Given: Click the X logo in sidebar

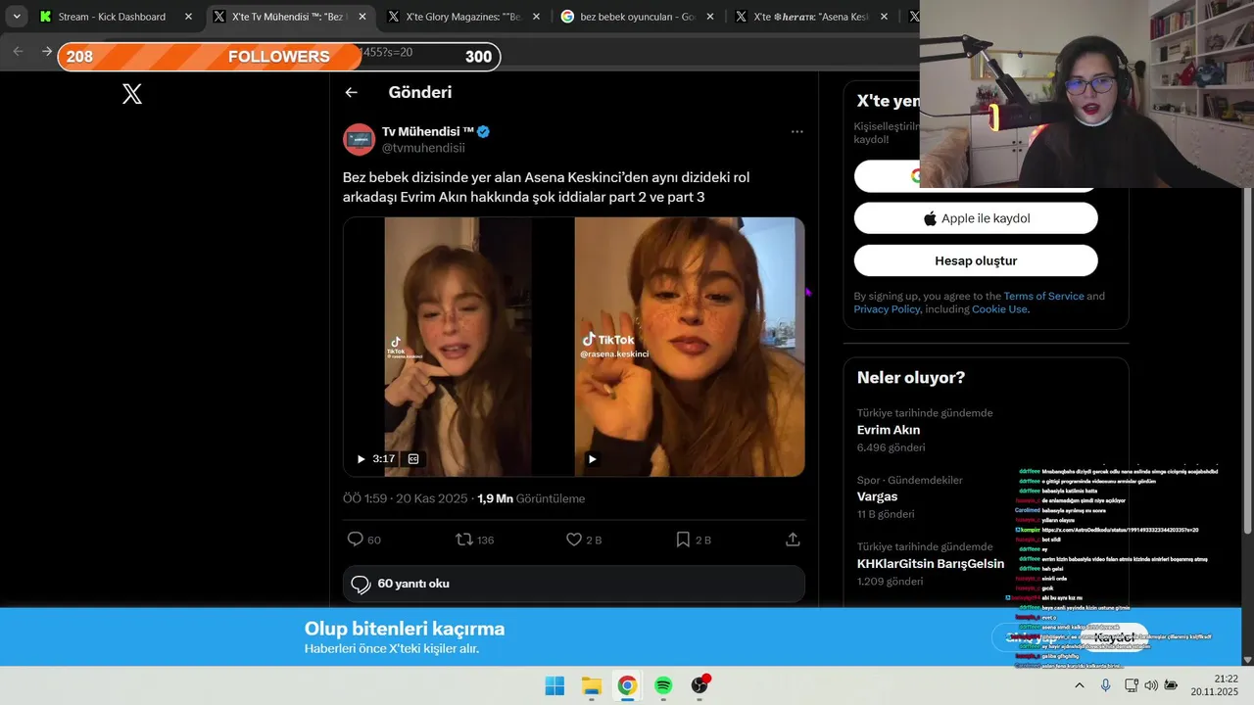Looking at the screenshot, I should (x=132, y=94).
